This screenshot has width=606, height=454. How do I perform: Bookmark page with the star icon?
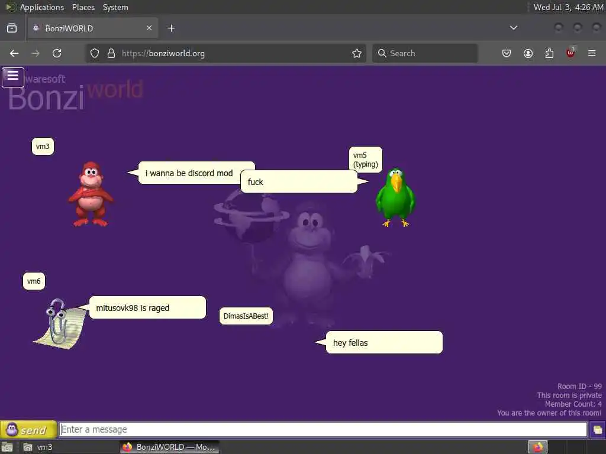click(x=357, y=53)
